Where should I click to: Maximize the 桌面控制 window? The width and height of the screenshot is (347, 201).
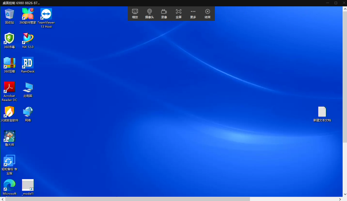(x=336, y=3)
